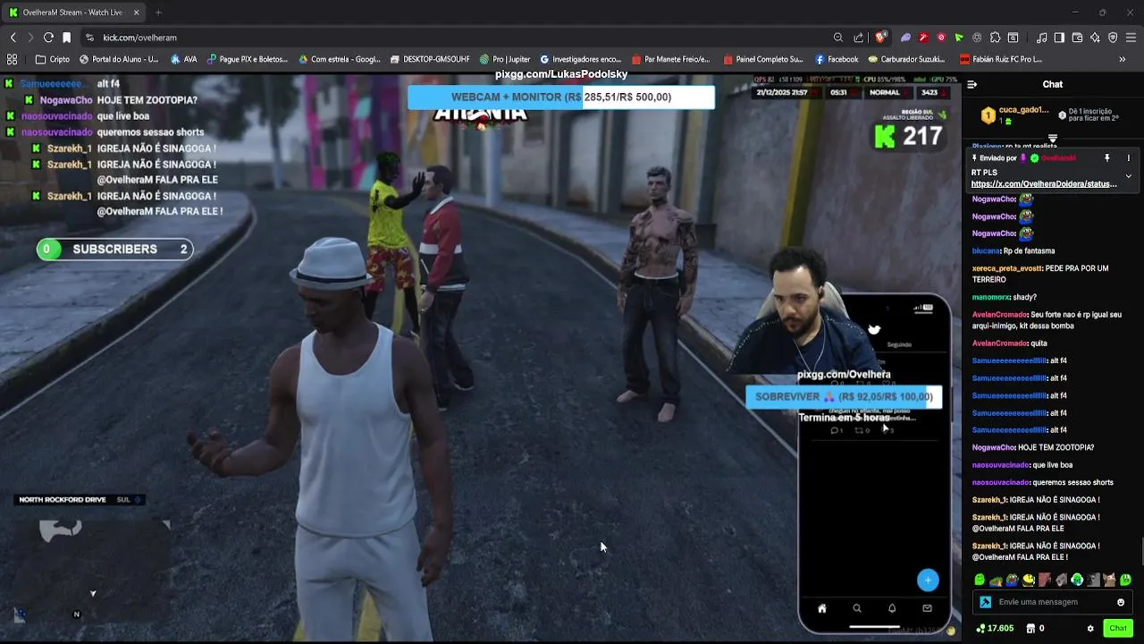1144x644 pixels.
Task: Click the blue plus compose button on phone
Action: coord(928,580)
